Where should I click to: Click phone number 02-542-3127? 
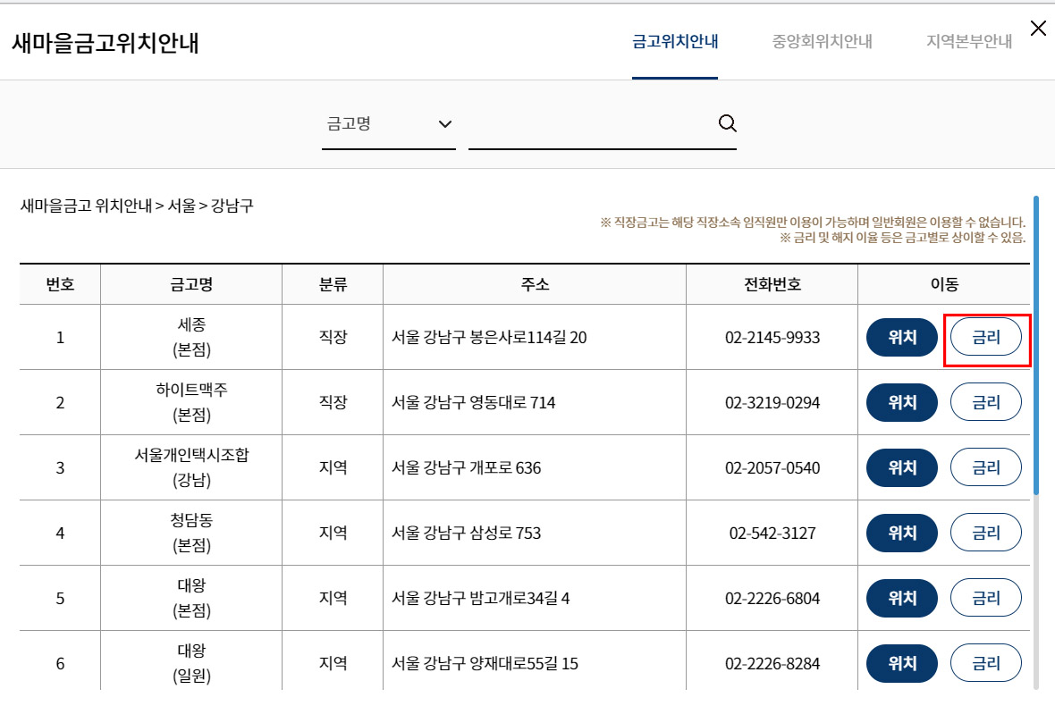(772, 534)
